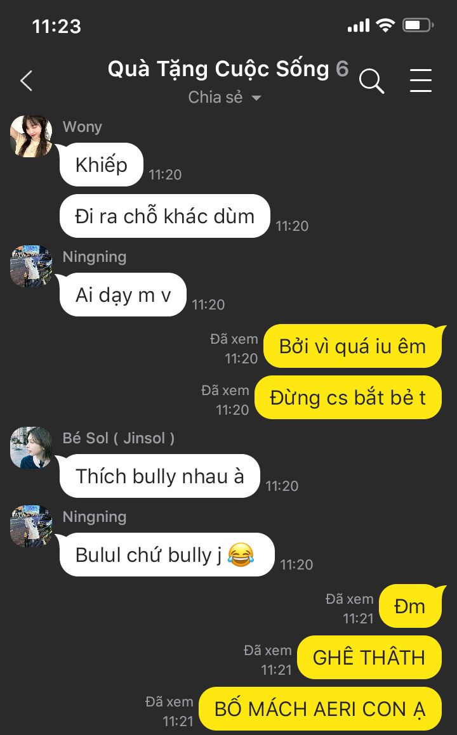
Task: Tap Ningning's avatar above "Ai dạy m v"
Action: pyautogui.click(x=31, y=266)
